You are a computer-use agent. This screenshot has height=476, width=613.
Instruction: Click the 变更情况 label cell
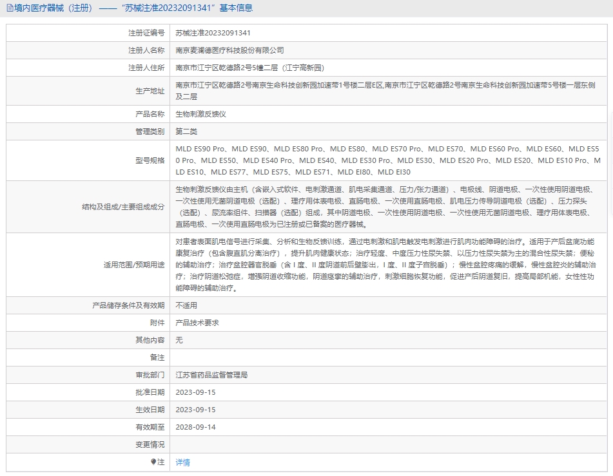(x=88, y=444)
